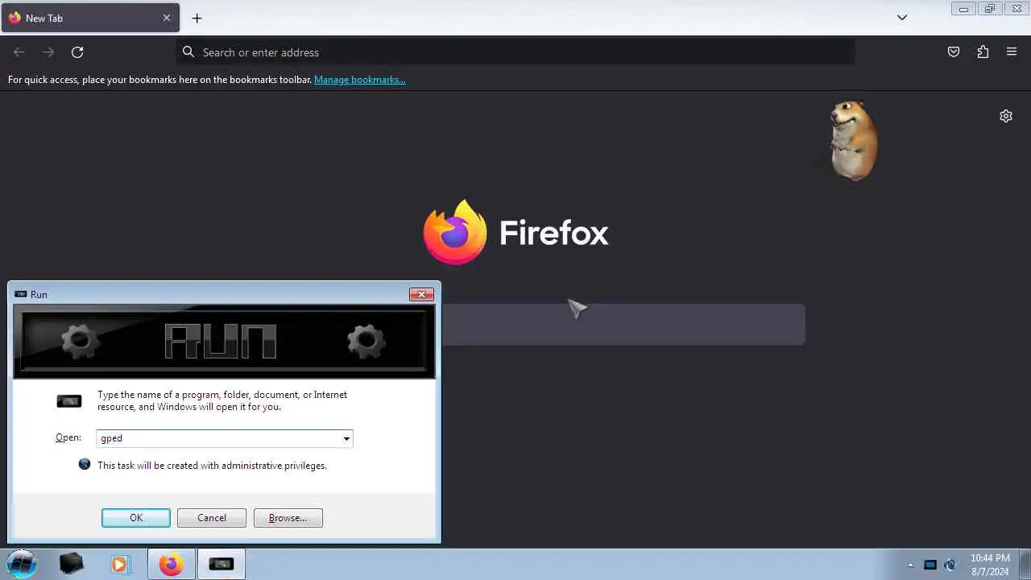The image size is (1031, 580).
Task: Open the Windows Start button
Action: tap(22, 564)
